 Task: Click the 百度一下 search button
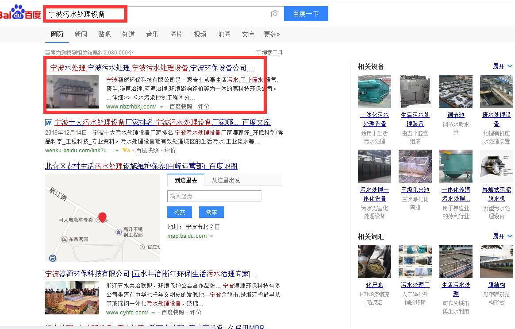coord(306,14)
